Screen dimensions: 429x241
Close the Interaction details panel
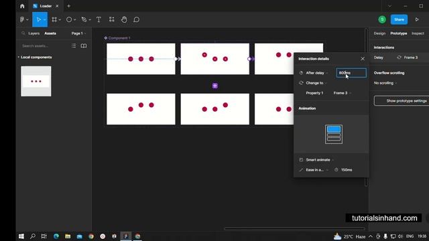click(x=363, y=59)
